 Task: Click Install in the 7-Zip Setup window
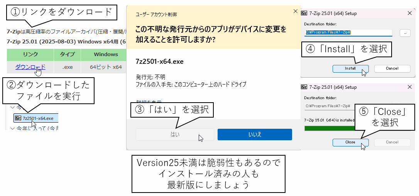click(350, 68)
